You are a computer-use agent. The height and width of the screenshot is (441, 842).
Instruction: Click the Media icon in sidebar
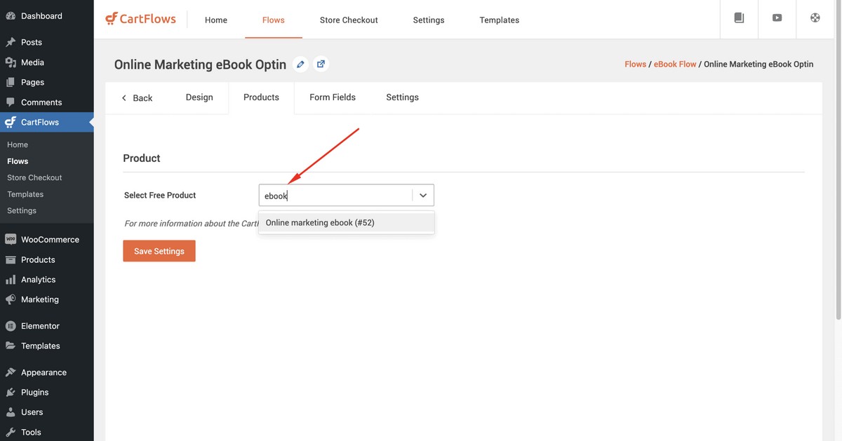[11, 62]
